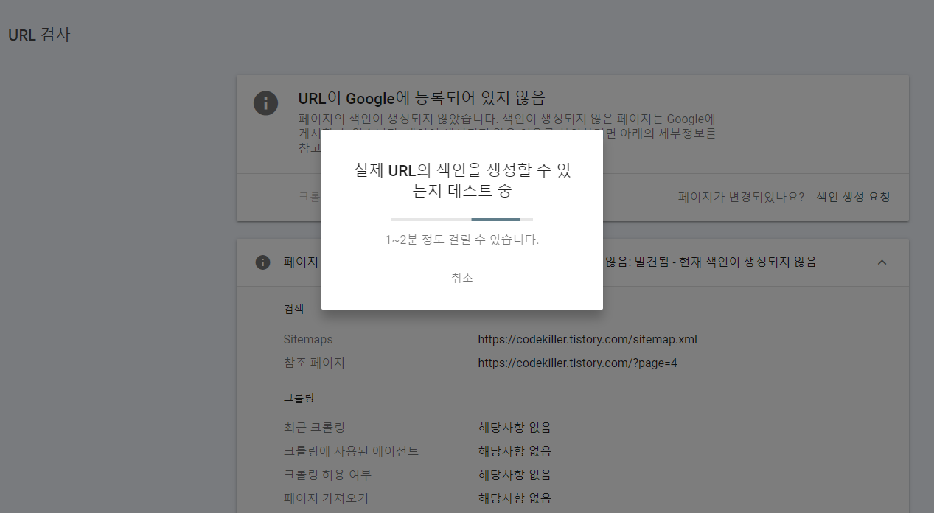Screen dimensions: 934x513
Task: Click the info icon beside "URL이 Google에 등록되어 있지 않음"
Action: [266, 103]
